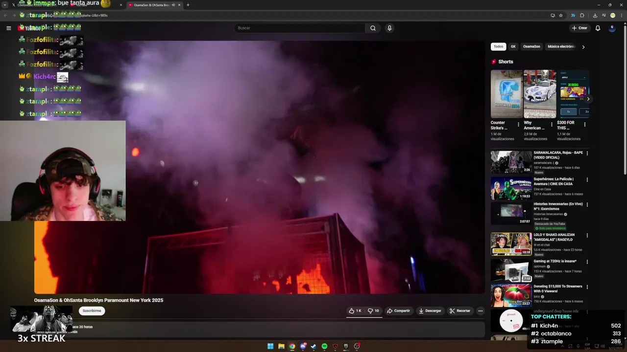Open Discord from taskbar

click(303, 346)
